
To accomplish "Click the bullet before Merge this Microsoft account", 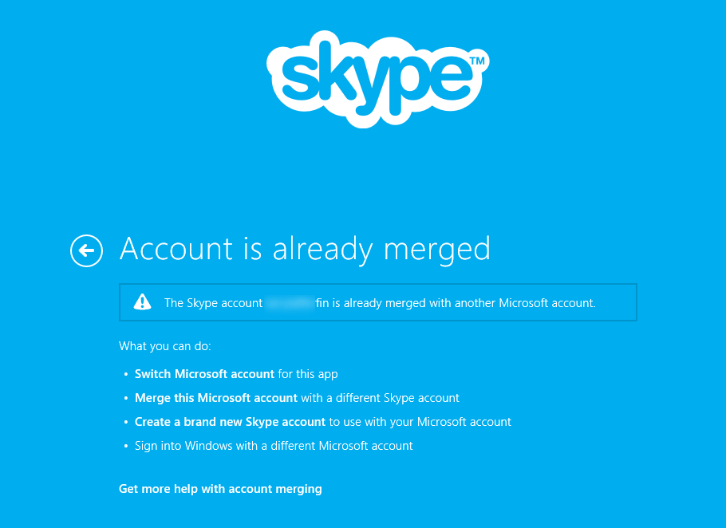I will tap(126, 399).
